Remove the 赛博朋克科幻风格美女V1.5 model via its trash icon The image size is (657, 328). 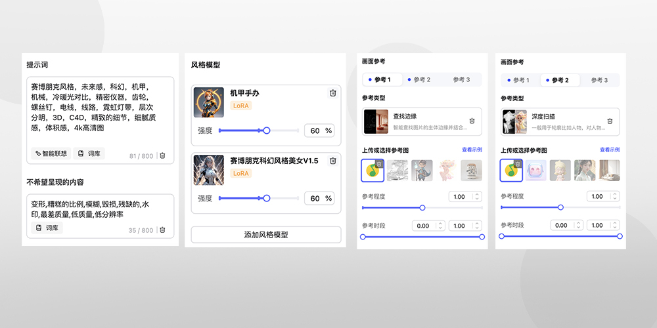point(332,161)
